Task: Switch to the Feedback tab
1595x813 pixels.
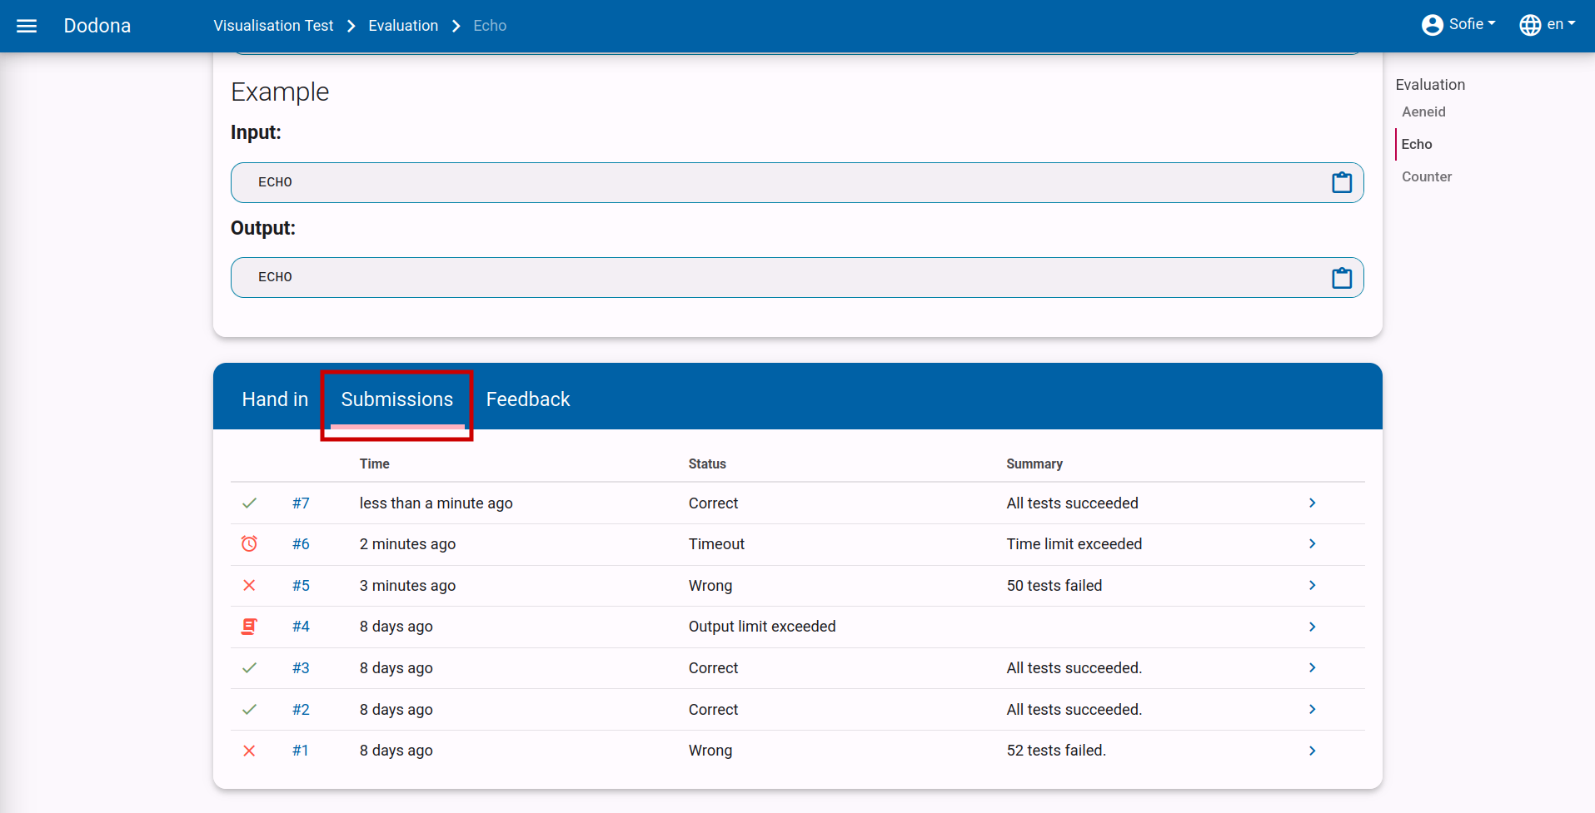Action: pos(528,399)
